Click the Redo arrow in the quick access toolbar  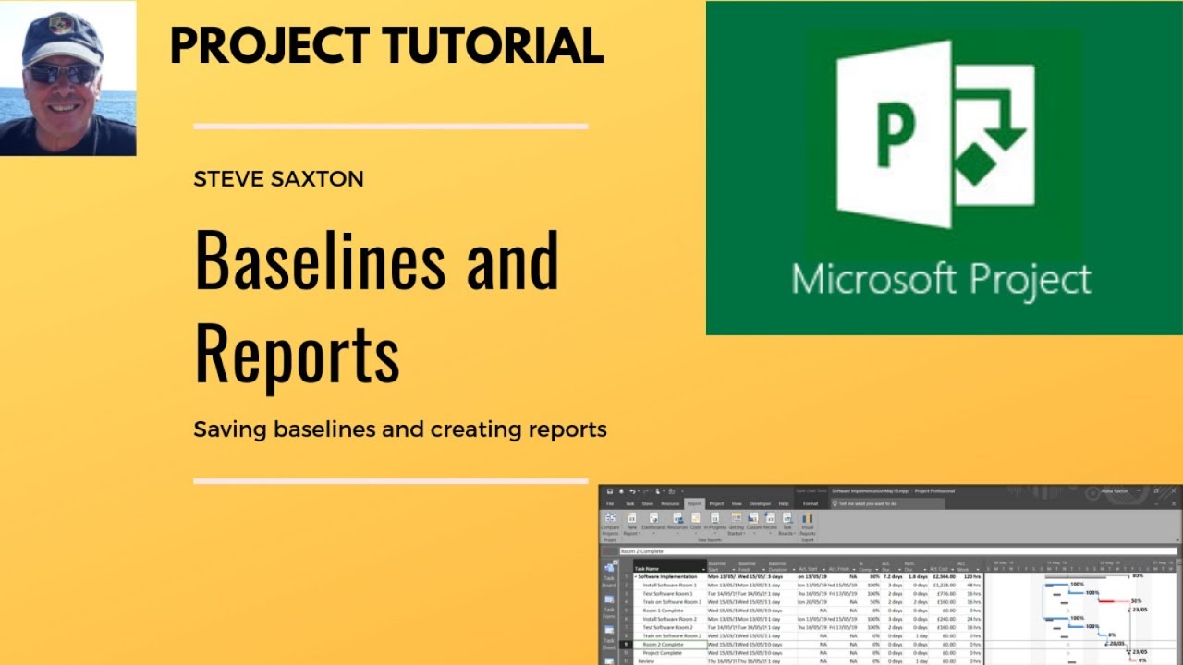click(x=646, y=491)
